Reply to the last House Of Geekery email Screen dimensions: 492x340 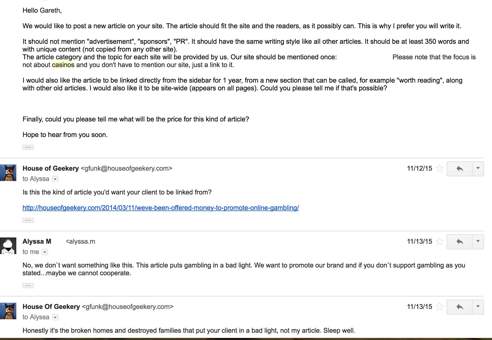[460, 307]
